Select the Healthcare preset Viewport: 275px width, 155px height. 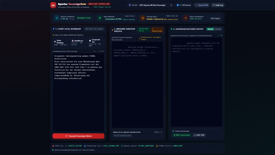tap(78, 42)
